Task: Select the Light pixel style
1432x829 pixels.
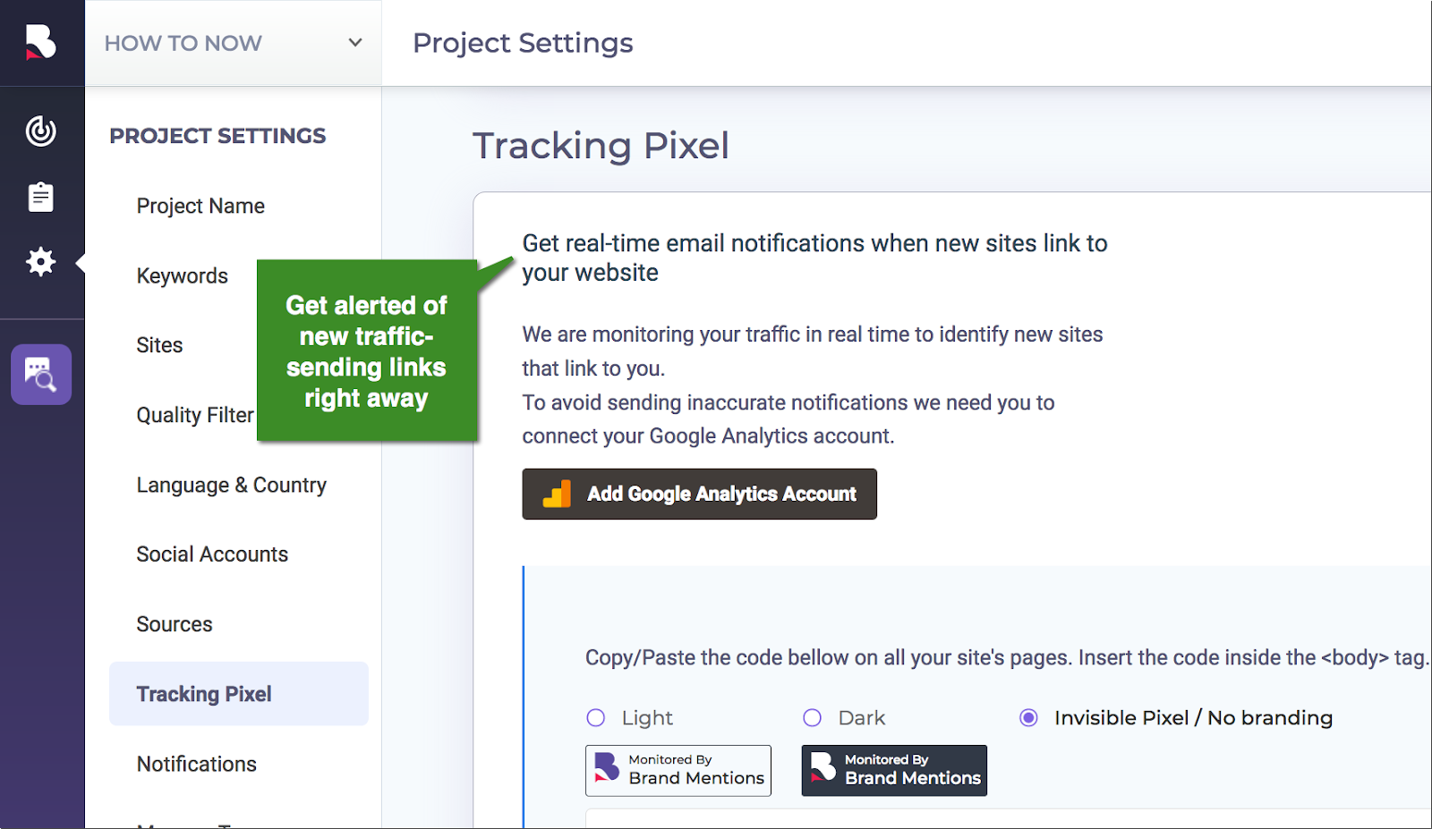Action: coord(595,717)
